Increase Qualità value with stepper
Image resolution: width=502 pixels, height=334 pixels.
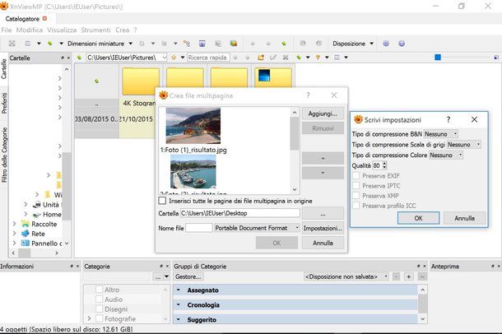coord(384,164)
